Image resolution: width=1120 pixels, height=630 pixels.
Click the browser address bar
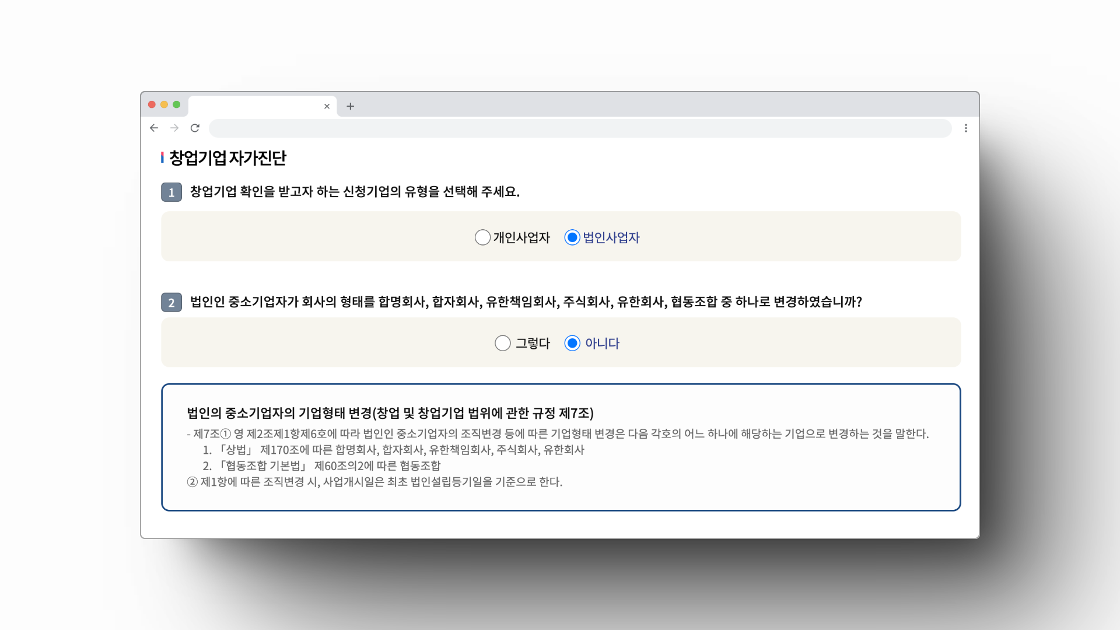[x=580, y=128]
